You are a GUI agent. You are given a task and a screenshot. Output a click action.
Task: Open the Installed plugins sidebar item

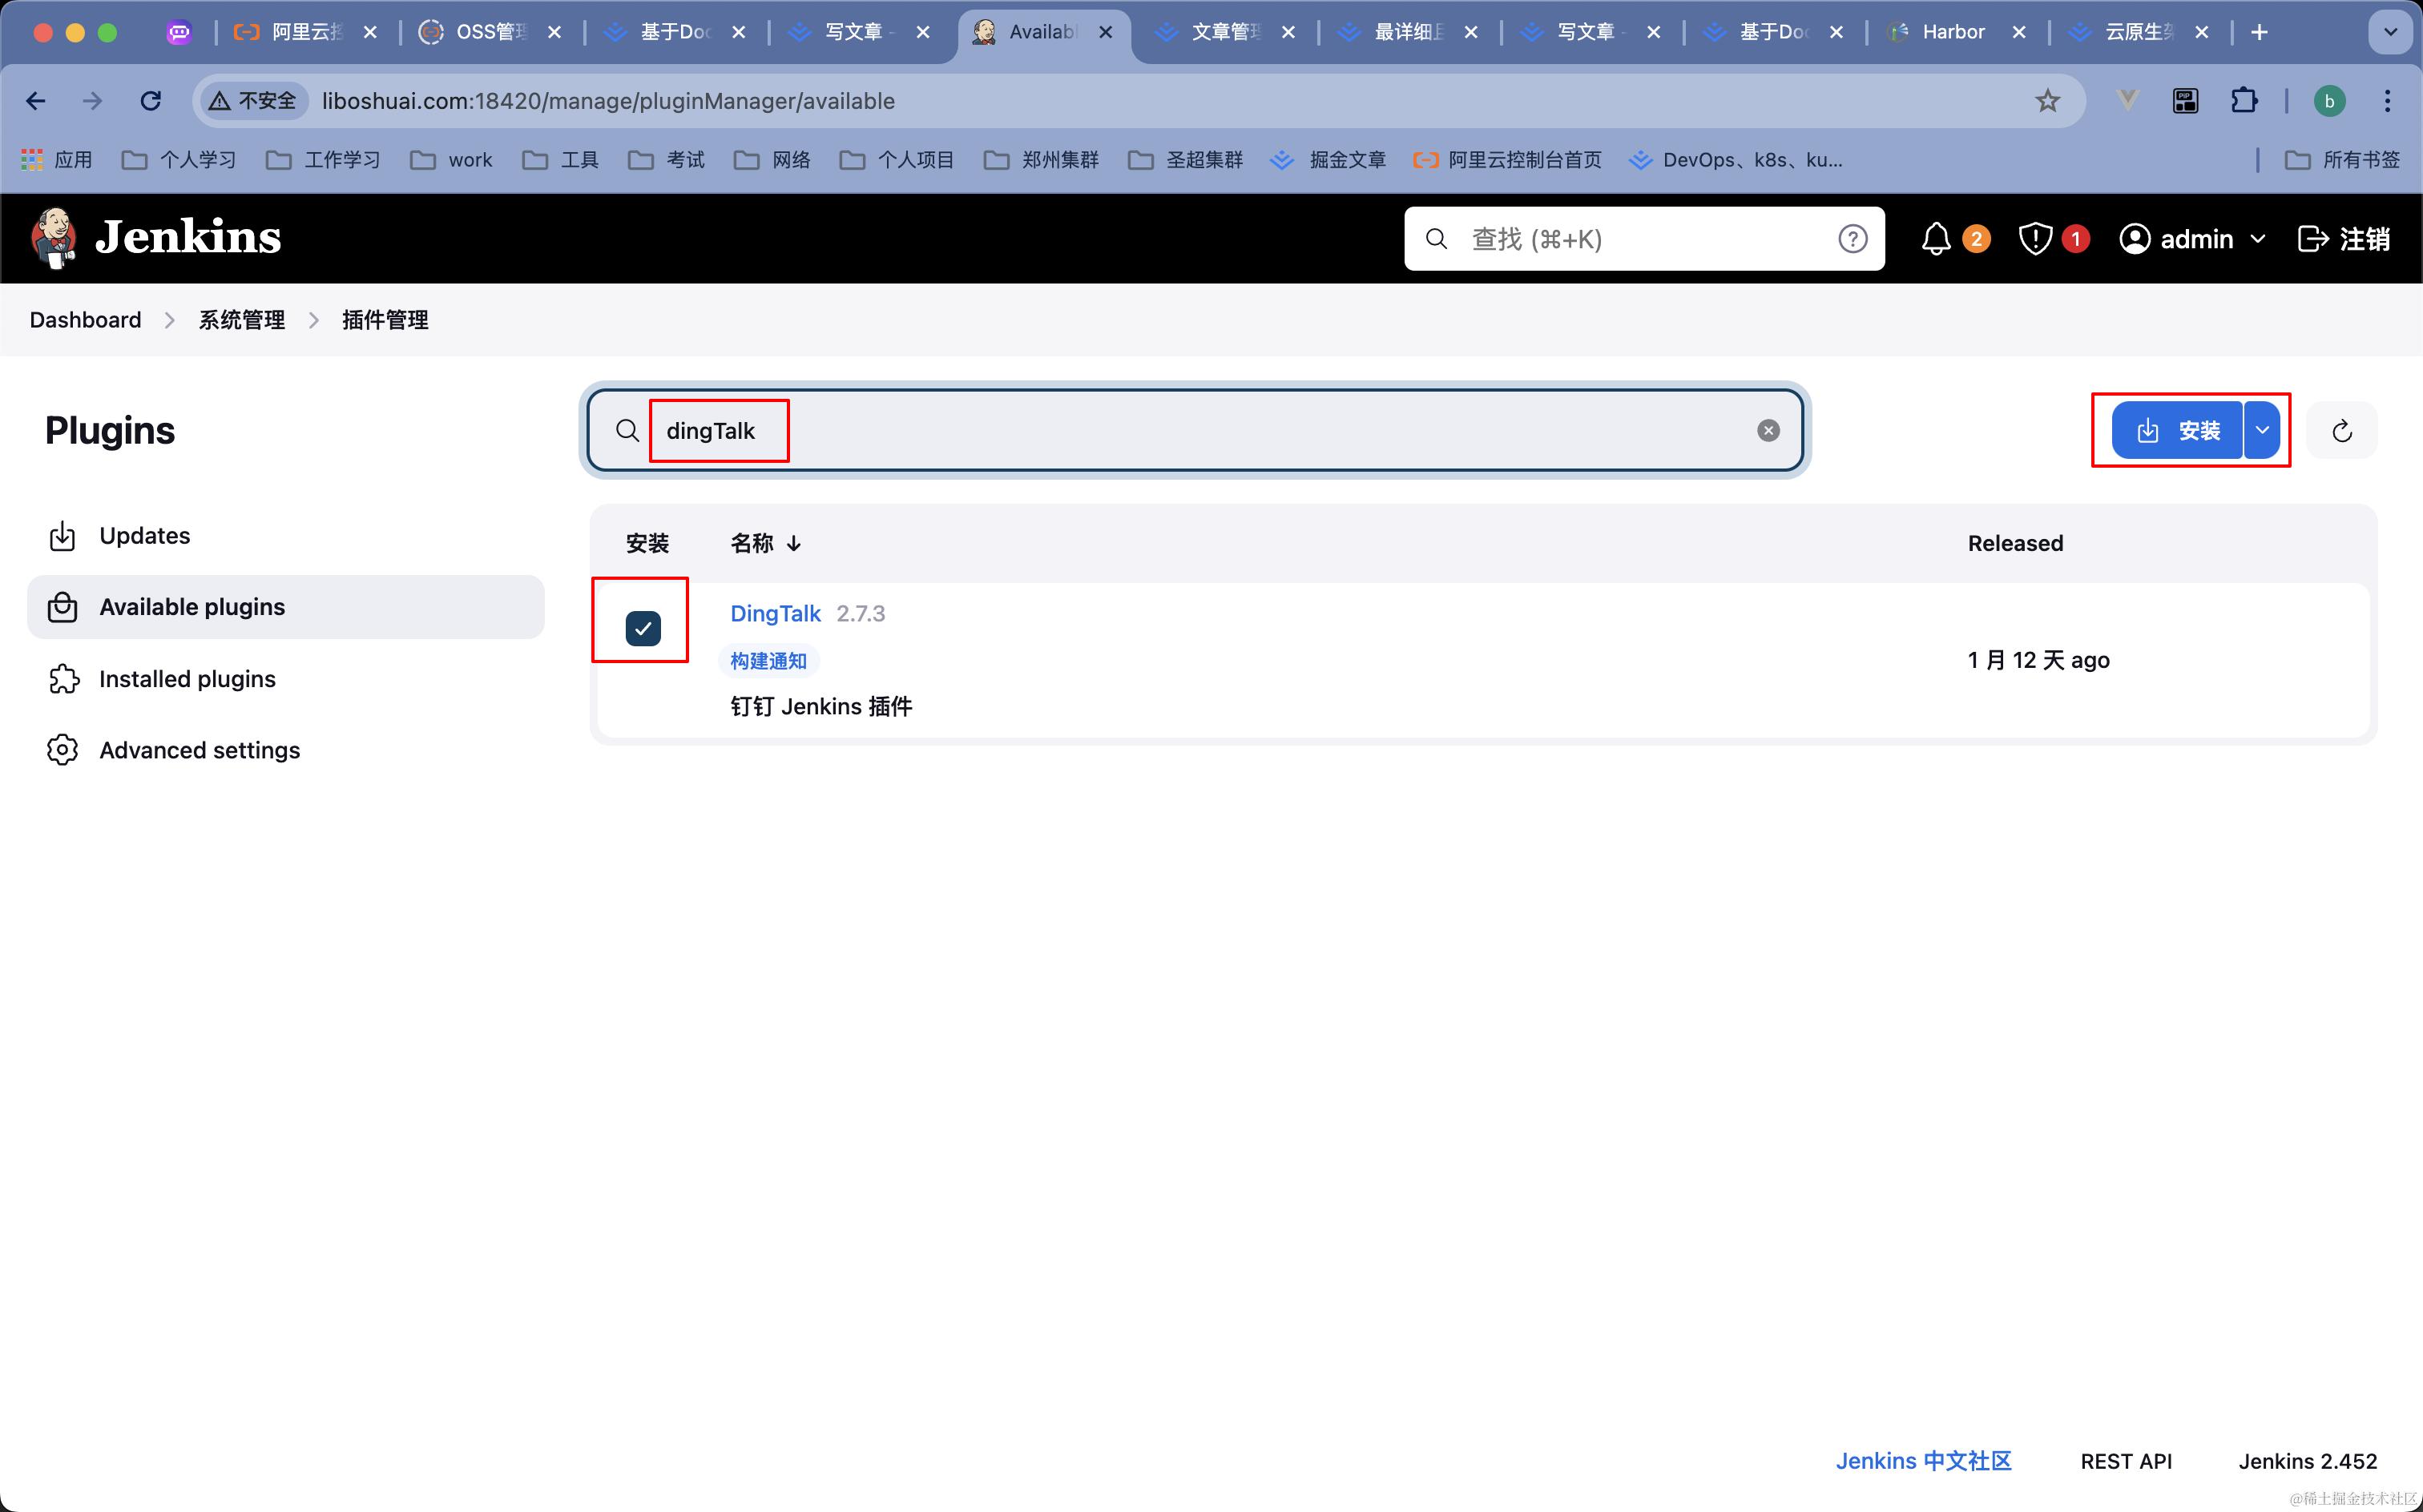(187, 679)
